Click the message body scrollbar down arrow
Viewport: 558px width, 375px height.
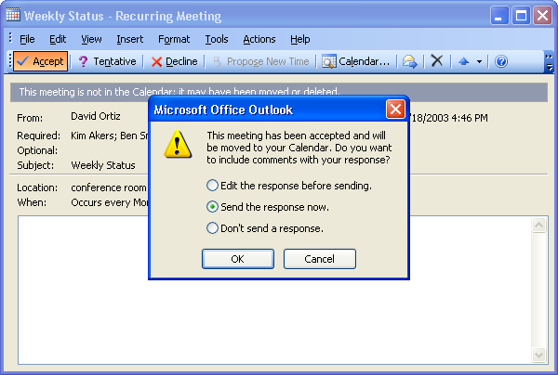coord(538,355)
